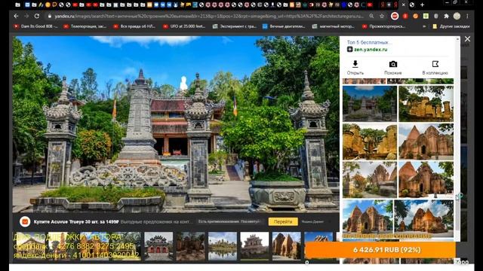Screen dimensions: 483x271
Task: Add image via 'В коллекцию' icon
Action: point(435,64)
